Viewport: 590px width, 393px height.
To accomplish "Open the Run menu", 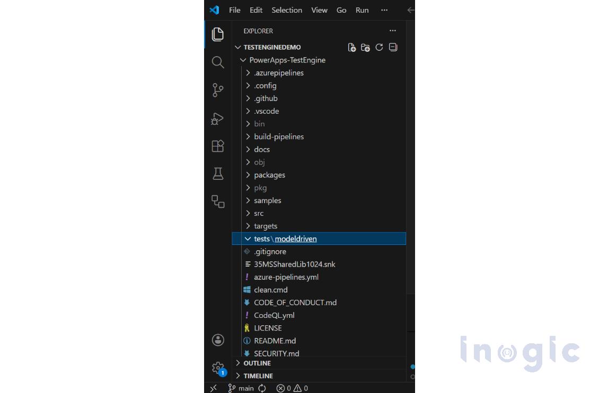I will coord(362,10).
